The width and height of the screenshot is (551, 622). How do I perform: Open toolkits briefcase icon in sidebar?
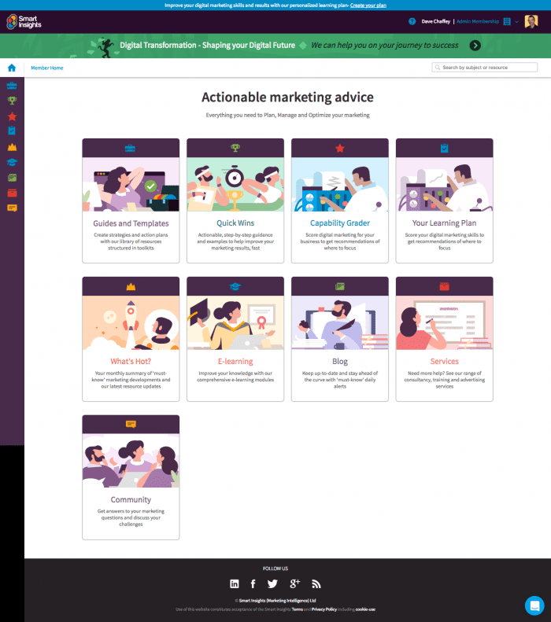[x=12, y=85]
